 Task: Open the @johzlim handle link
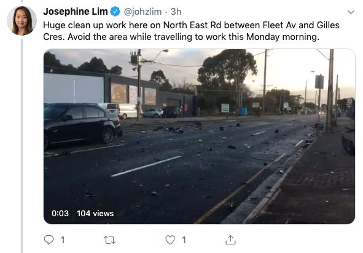[142, 12]
